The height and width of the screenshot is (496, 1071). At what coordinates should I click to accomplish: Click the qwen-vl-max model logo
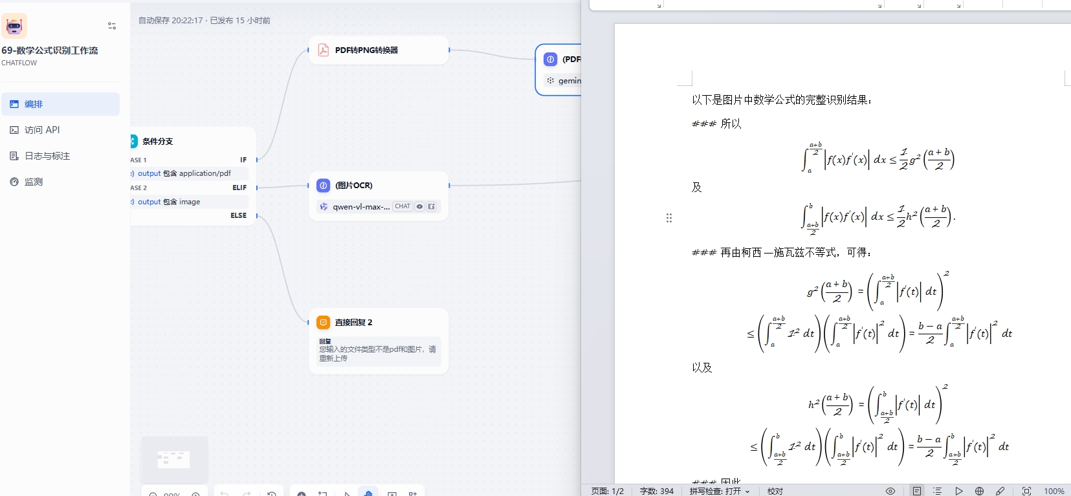324,207
